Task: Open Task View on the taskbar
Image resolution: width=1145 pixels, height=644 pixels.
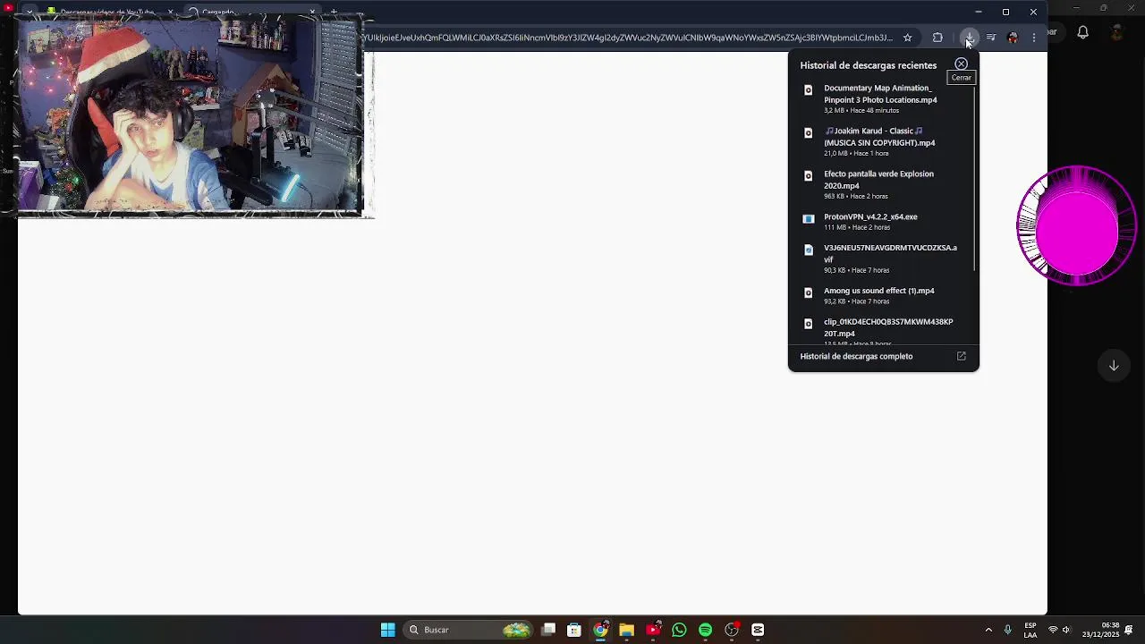Action: pos(548,630)
